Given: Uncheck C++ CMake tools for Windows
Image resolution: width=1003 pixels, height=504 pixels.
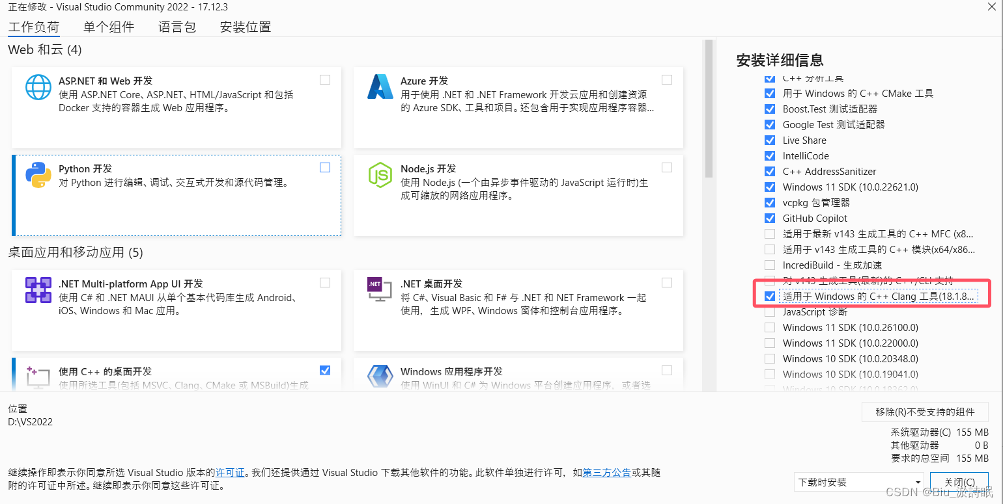Looking at the screenshot, I should [770, 94].
